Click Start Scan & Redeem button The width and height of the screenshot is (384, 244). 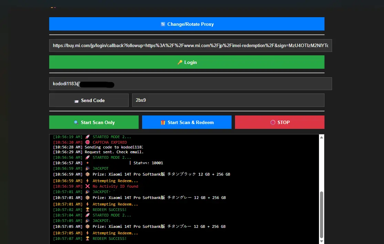[x=186, y=122]
